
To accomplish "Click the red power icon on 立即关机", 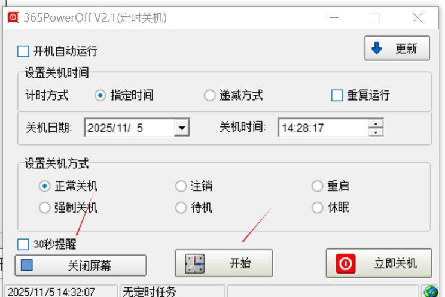I will coord(345,263).
